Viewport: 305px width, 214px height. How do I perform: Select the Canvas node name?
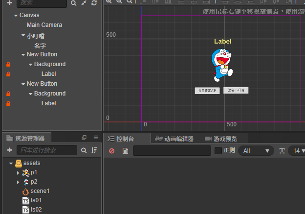(29, 15)
